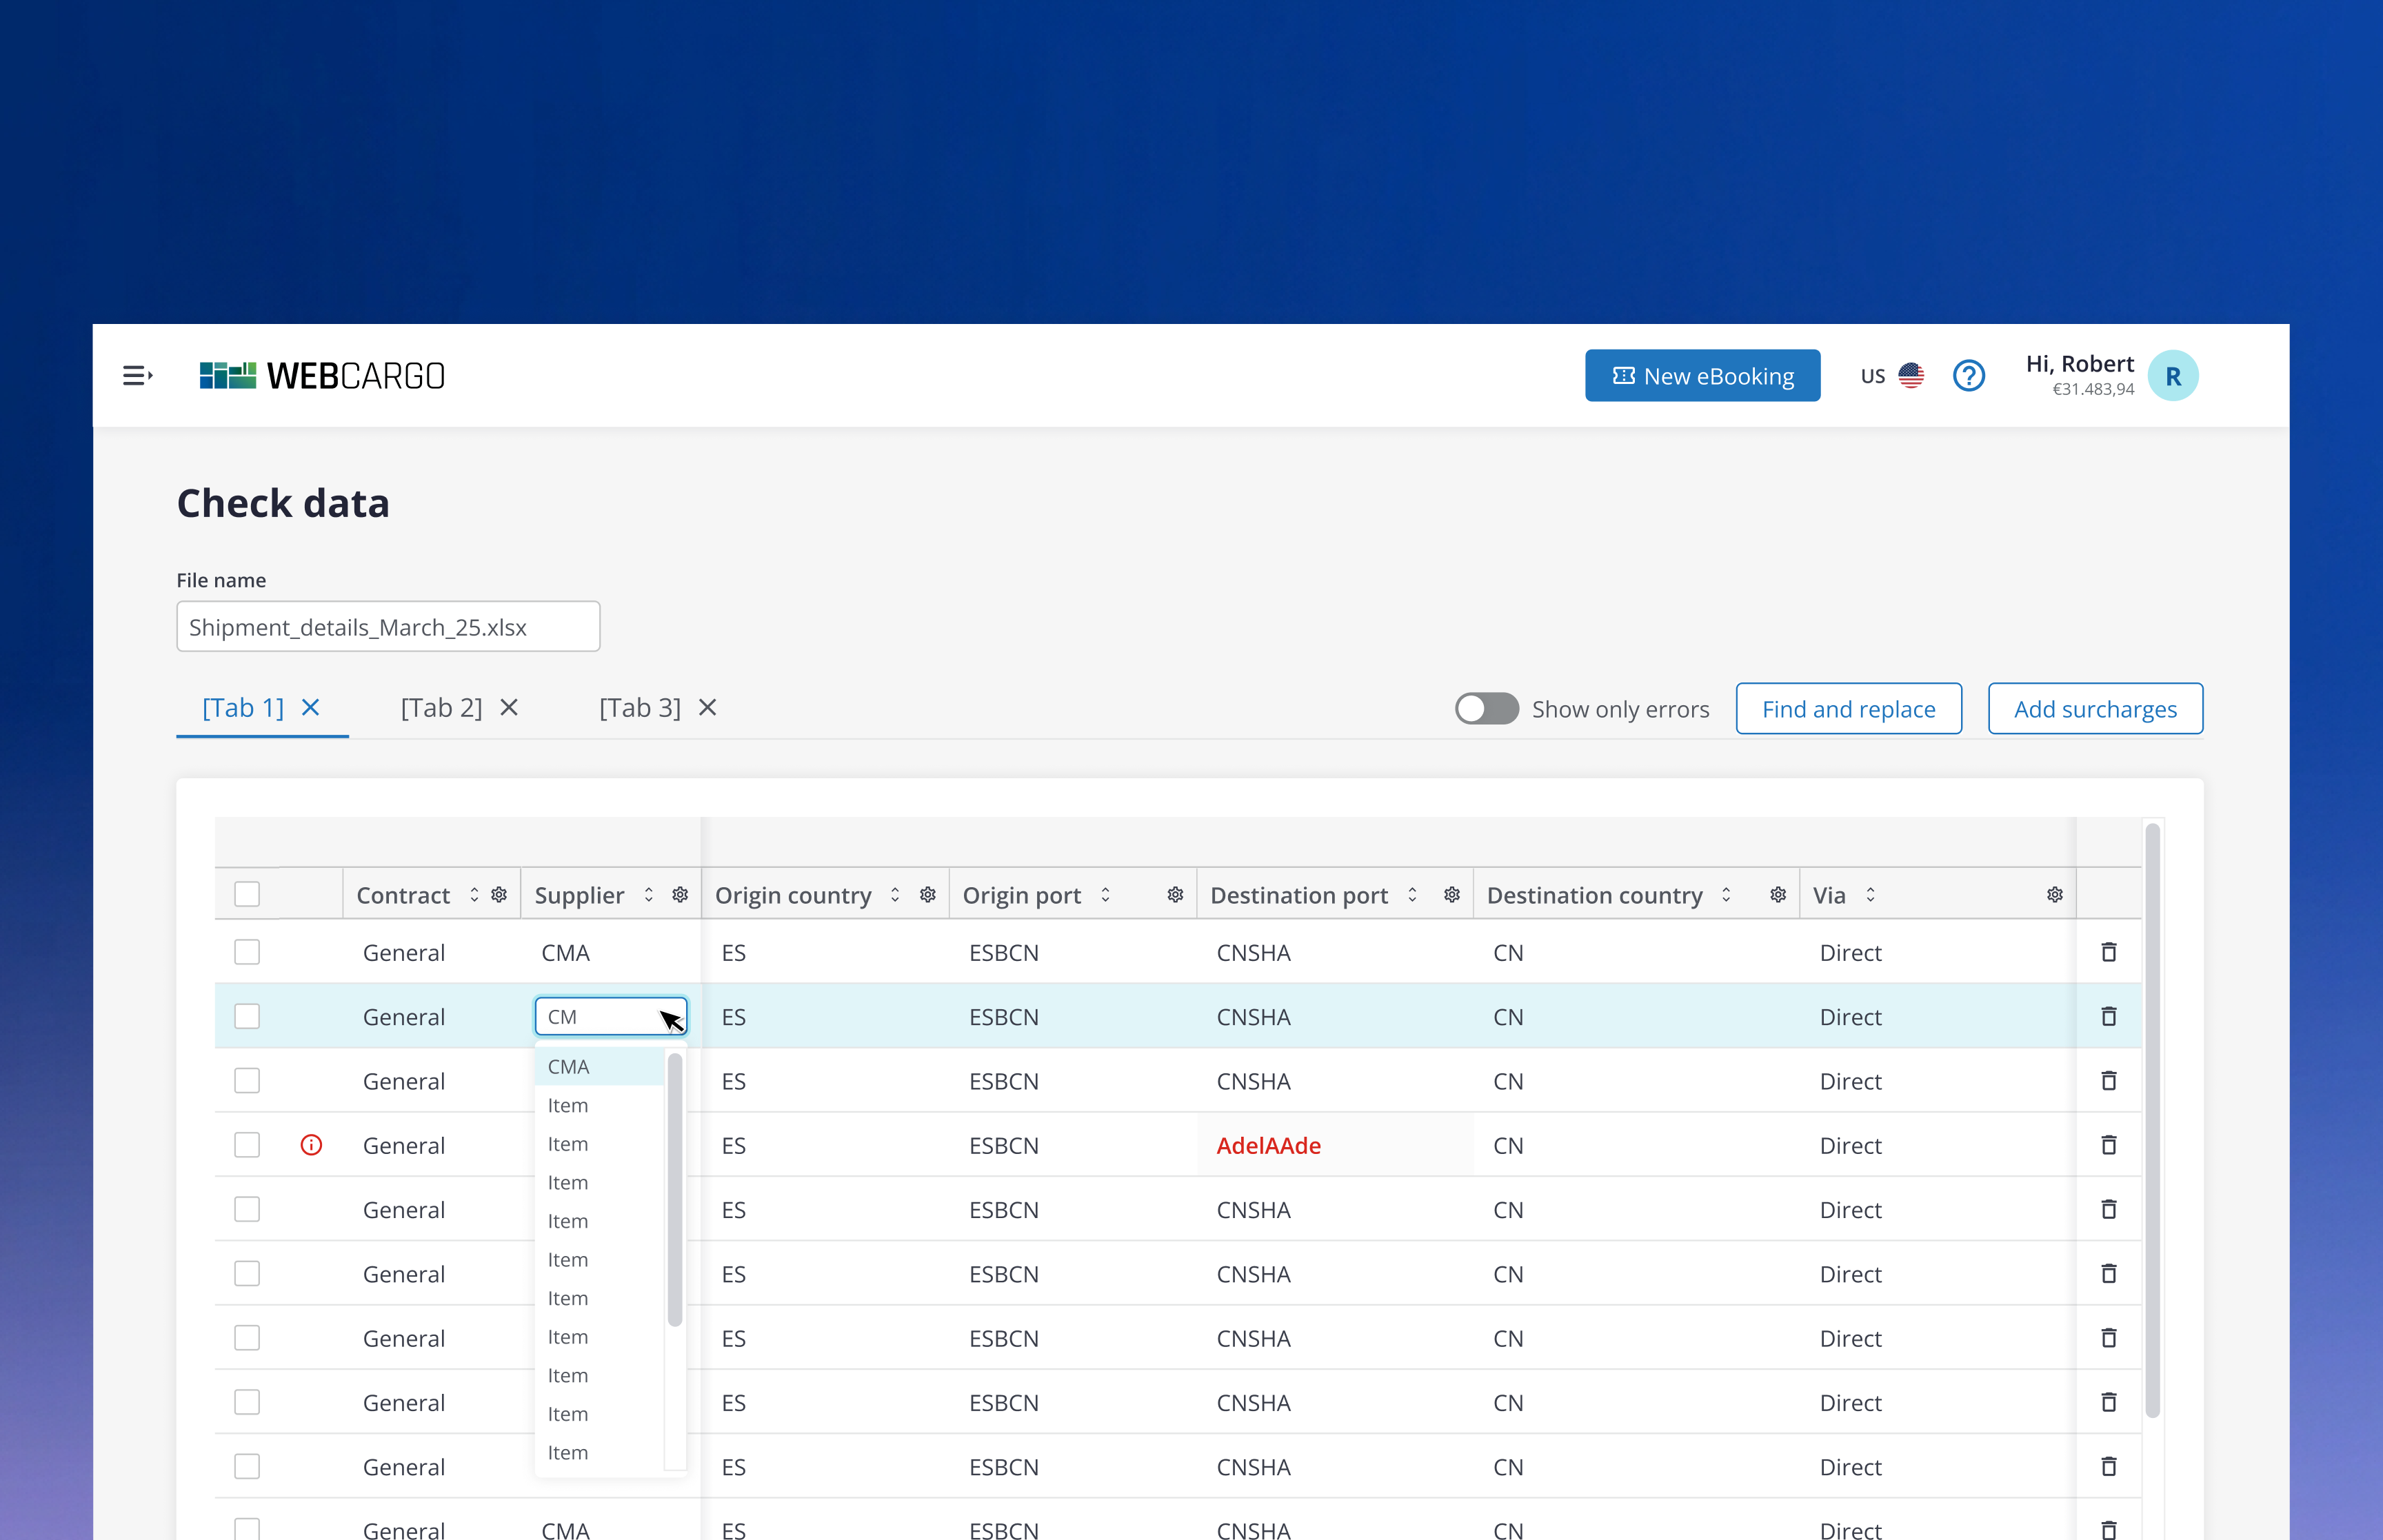Open Robert's profile avatar
This screenshot has height=1540, width=2383.
click(x=2172, y=376)
